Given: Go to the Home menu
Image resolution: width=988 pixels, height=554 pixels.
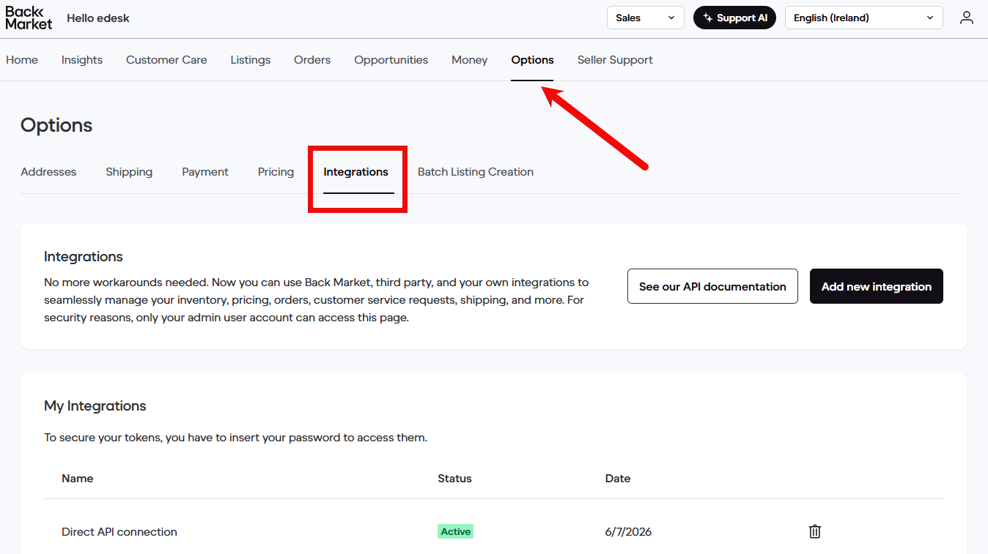Looking at the screenshot, I should coord(22,60).
